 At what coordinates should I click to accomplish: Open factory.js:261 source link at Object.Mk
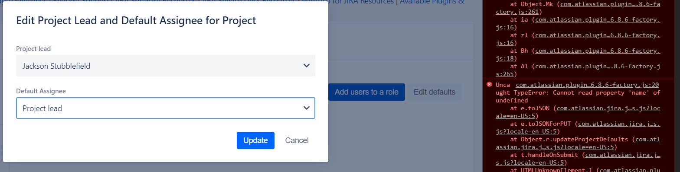[x=578, y=8]
